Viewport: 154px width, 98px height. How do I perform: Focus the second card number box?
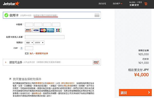[x=38, y=25]
